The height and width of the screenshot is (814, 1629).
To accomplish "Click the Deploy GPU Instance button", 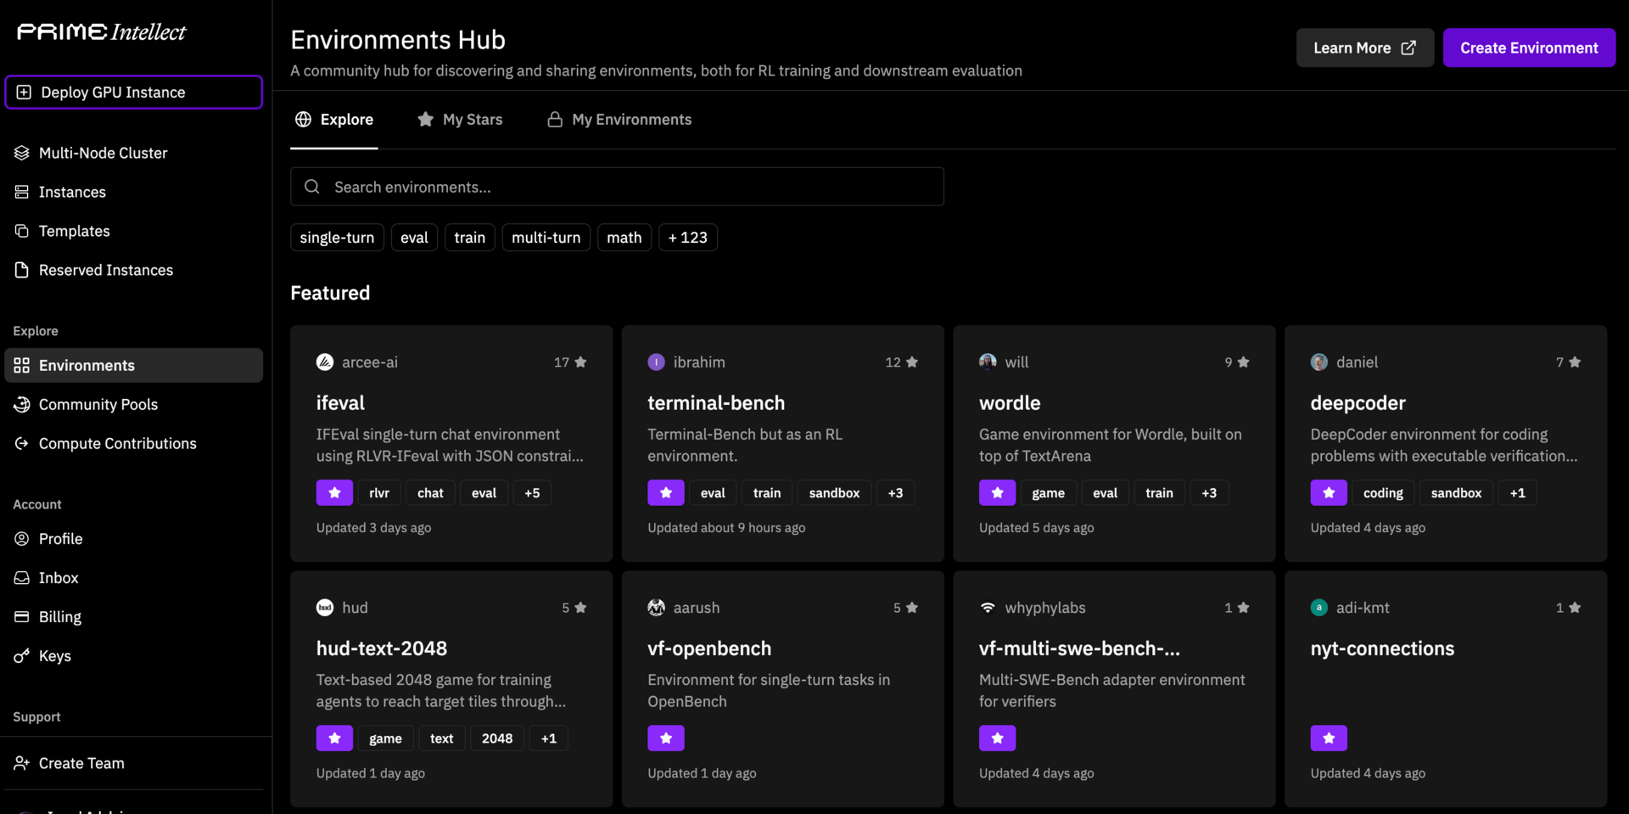I will click(x=134, y=92).
